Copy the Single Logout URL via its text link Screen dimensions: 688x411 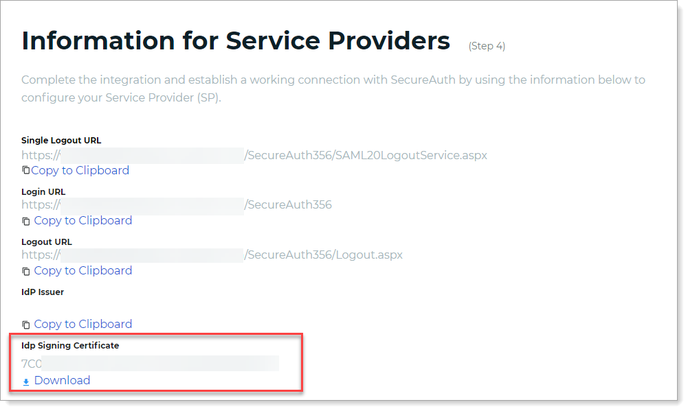[80, 170]
